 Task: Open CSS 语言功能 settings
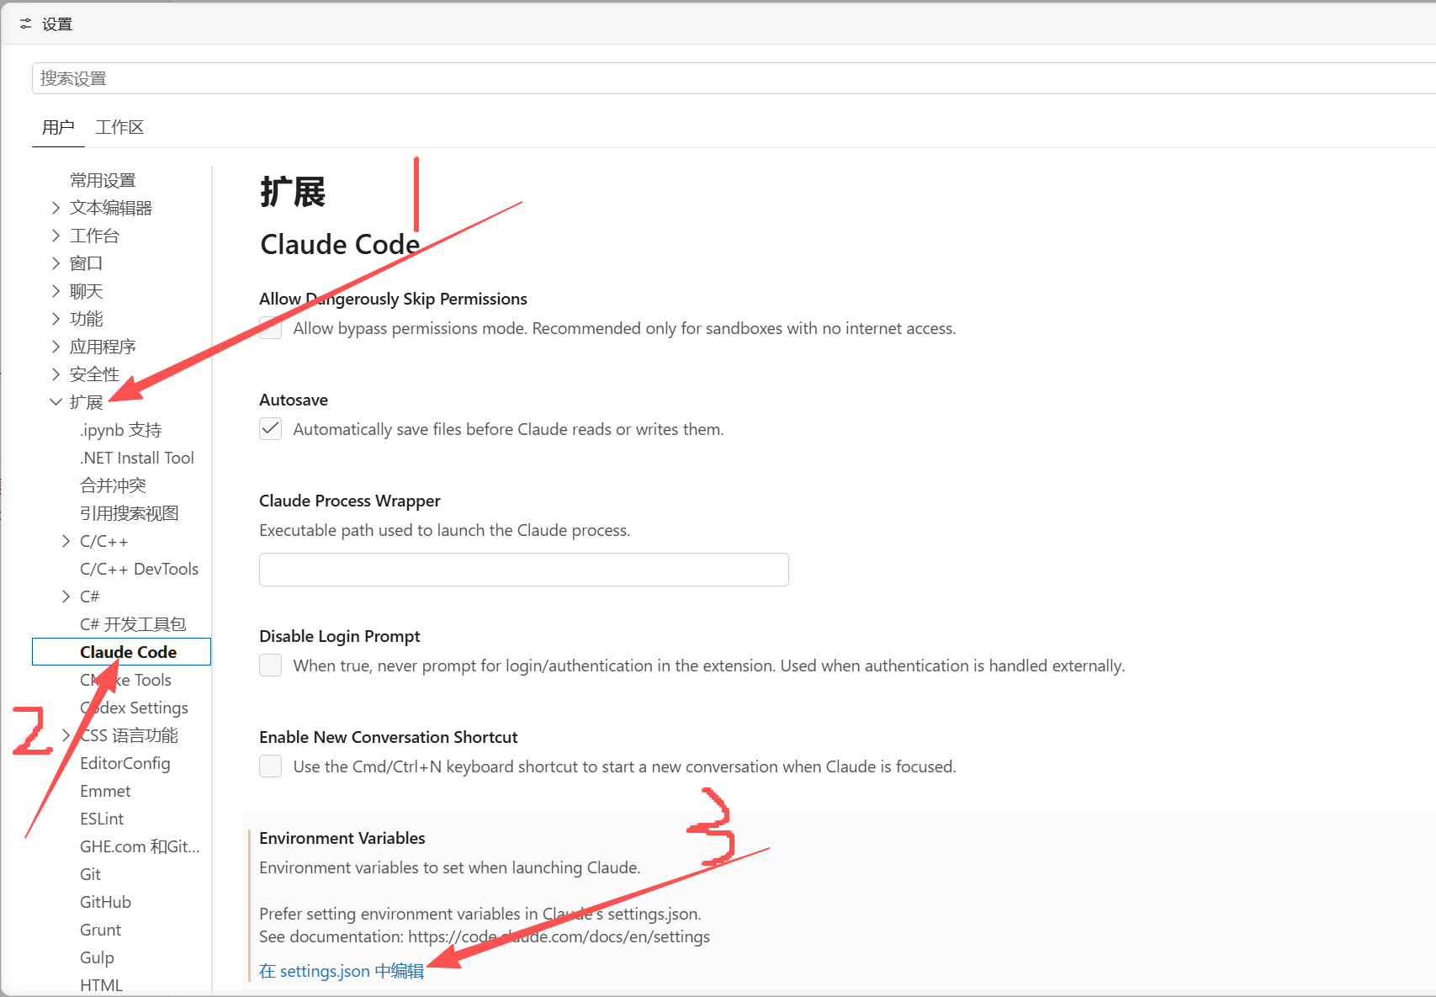[x=129, y=735]
